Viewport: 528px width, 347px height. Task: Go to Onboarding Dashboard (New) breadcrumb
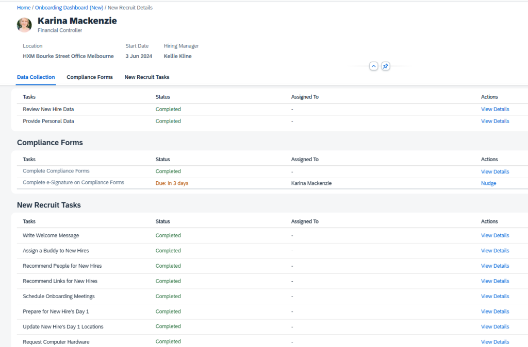click(69, 8)
